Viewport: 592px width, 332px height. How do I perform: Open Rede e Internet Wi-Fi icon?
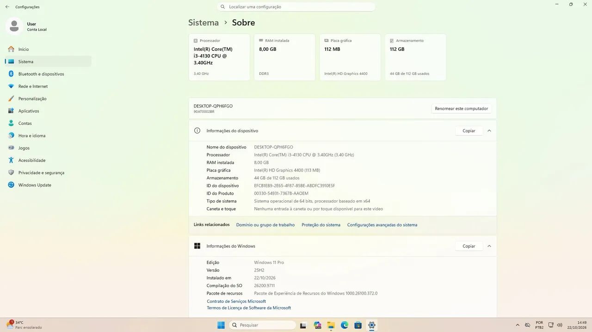coord(11,86)
